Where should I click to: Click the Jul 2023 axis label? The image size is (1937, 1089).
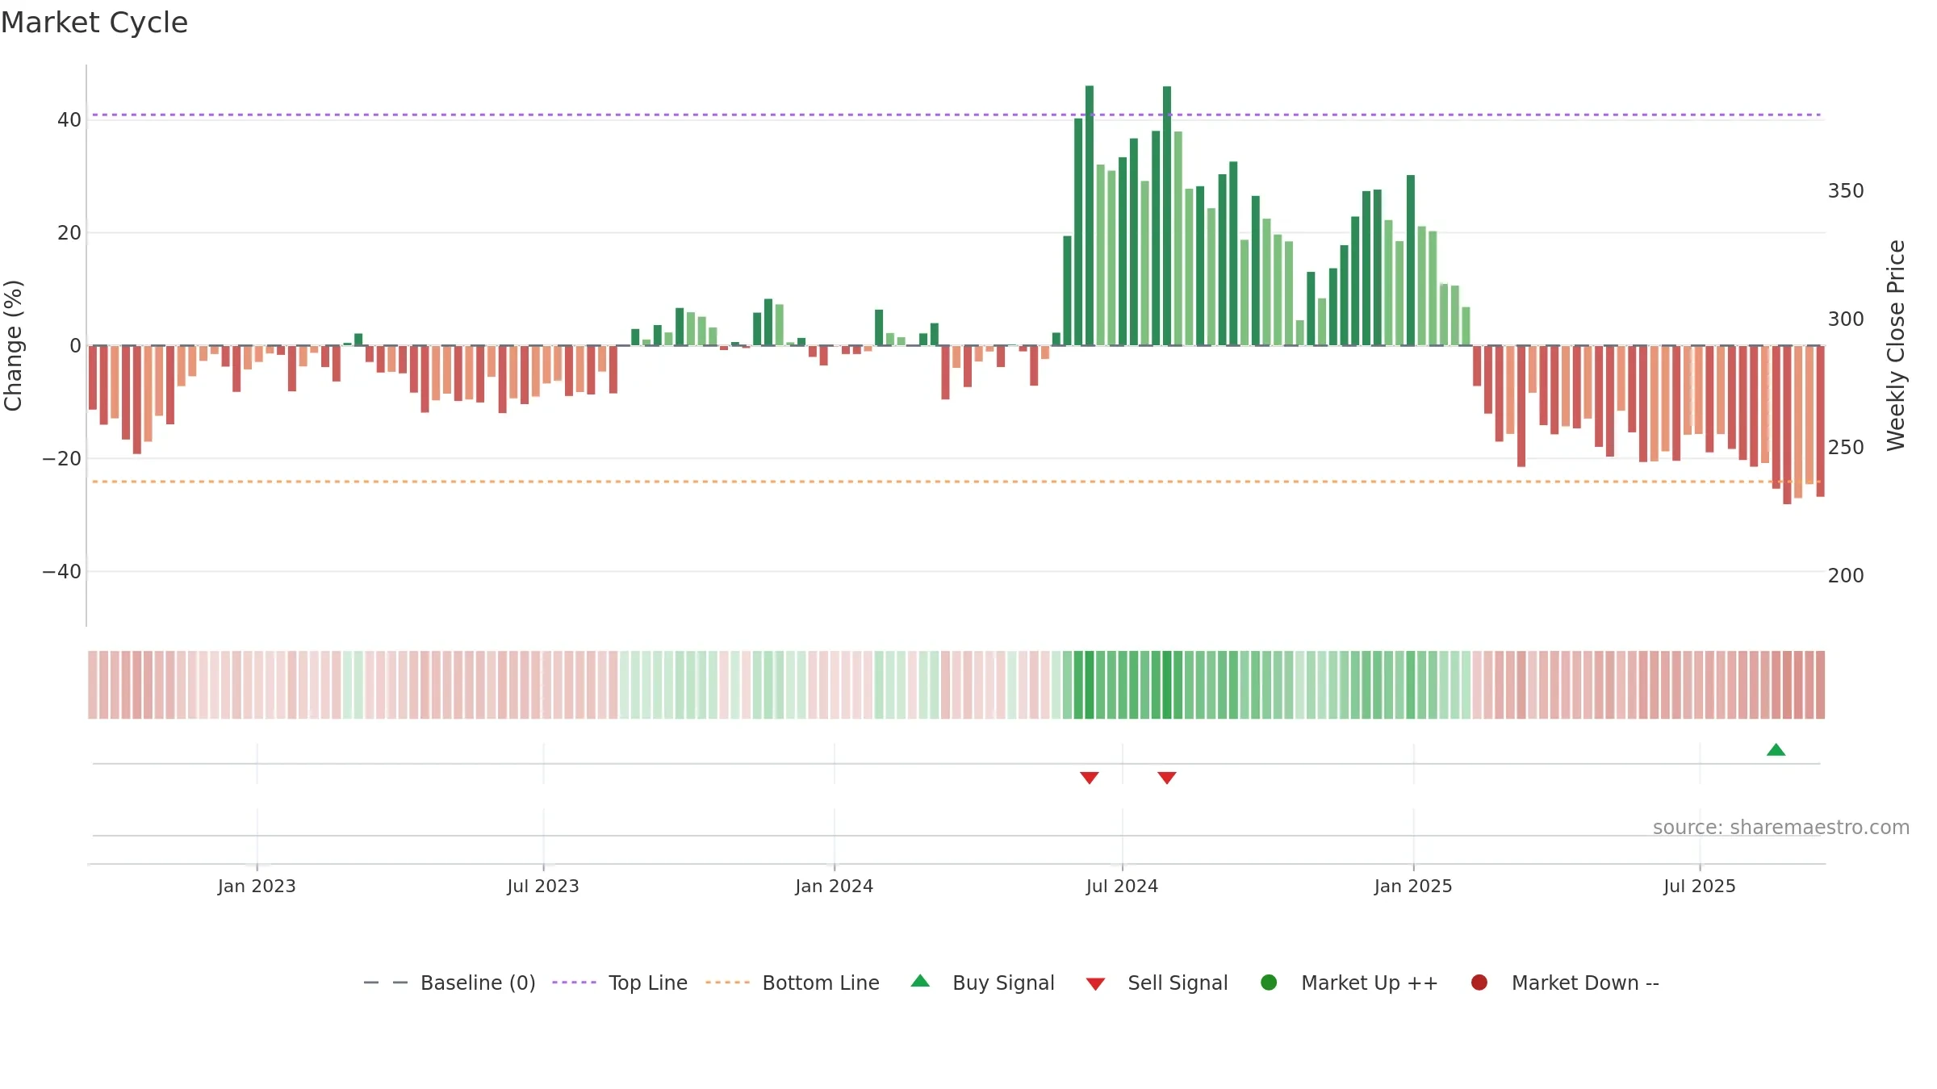coord(543,886)
